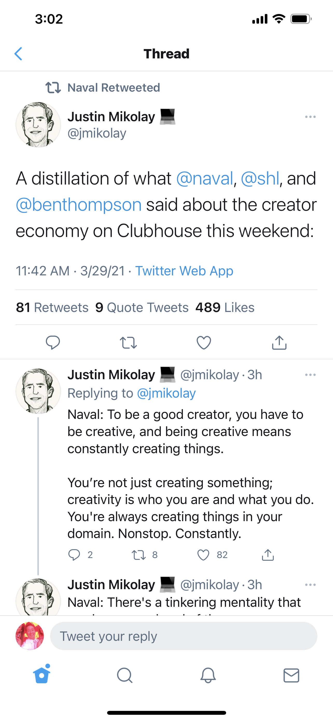This screenshot has width=333, height=721.
Task: Open more options on second reply tweet
Action: pyautogui.click(x=310, y=585)
